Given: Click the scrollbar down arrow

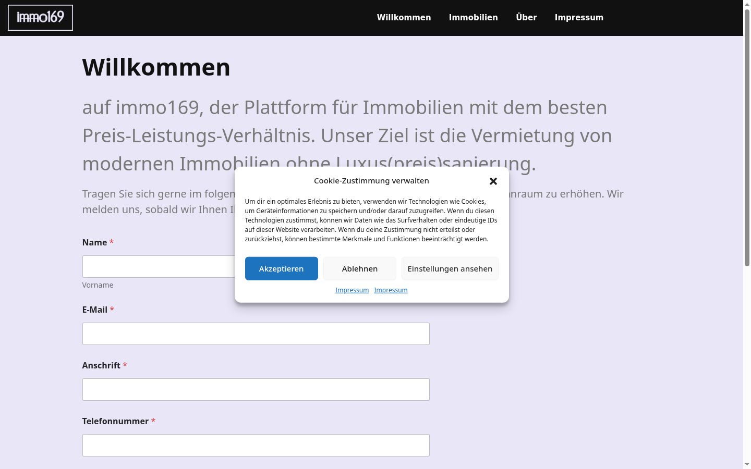Looking at the screenshot, I should click(747, 464).
